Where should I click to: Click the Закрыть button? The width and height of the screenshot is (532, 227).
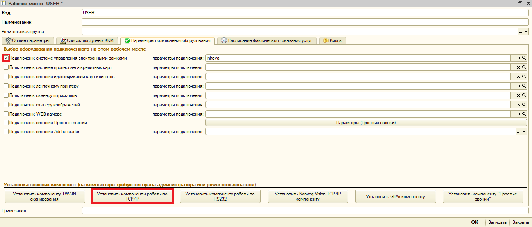point(521,222)
